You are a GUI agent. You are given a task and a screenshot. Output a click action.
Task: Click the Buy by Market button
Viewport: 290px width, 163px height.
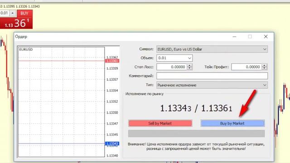[232, 123]
